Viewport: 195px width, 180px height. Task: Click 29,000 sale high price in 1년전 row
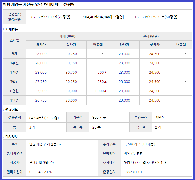[x=71, y=100]
